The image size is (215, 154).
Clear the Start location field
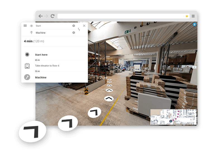[x=74, y=26]
